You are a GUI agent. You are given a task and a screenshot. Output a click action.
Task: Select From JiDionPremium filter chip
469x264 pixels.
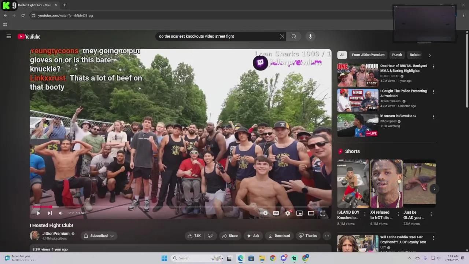click(368, 55)
